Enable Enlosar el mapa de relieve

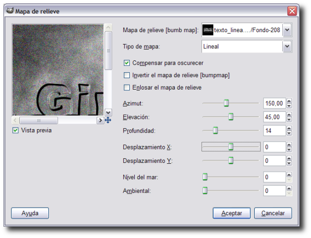127,88
